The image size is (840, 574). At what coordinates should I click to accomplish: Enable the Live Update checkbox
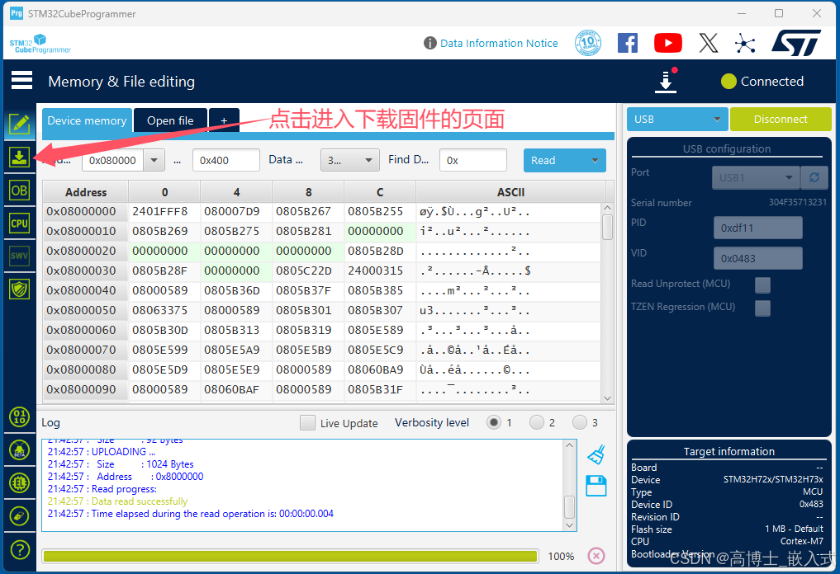(x=306, y=422)
